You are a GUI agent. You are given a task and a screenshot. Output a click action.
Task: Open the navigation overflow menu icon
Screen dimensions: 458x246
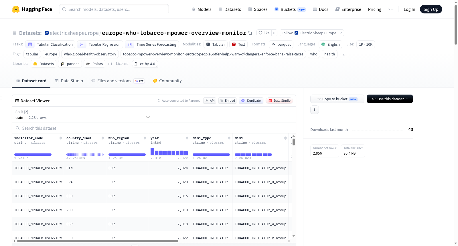point(391,9)
